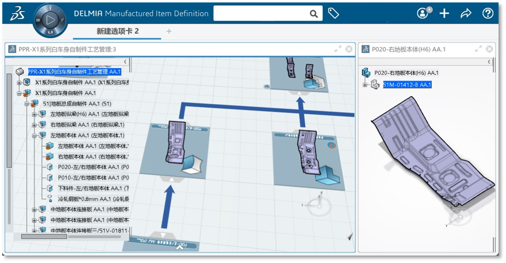Viewport: 506px width, 263px height.
Task: Click bottom P020 tile in 3D view
Action: (160, 243)
